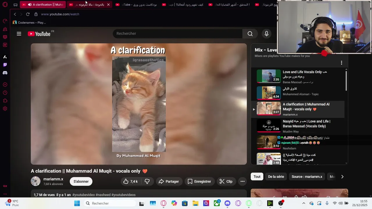Save video with Enregistrer button
372x209 pixels.
click(x=199, y=181)
